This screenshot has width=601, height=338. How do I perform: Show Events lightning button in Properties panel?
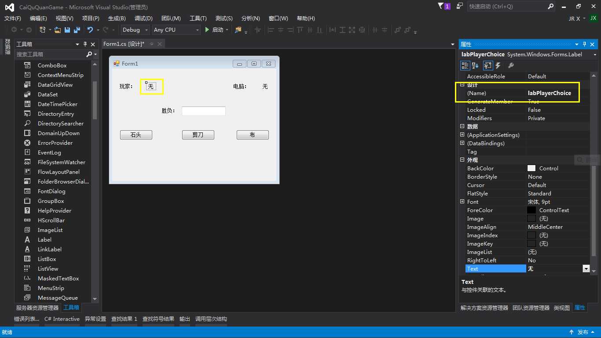pos(498,66)
